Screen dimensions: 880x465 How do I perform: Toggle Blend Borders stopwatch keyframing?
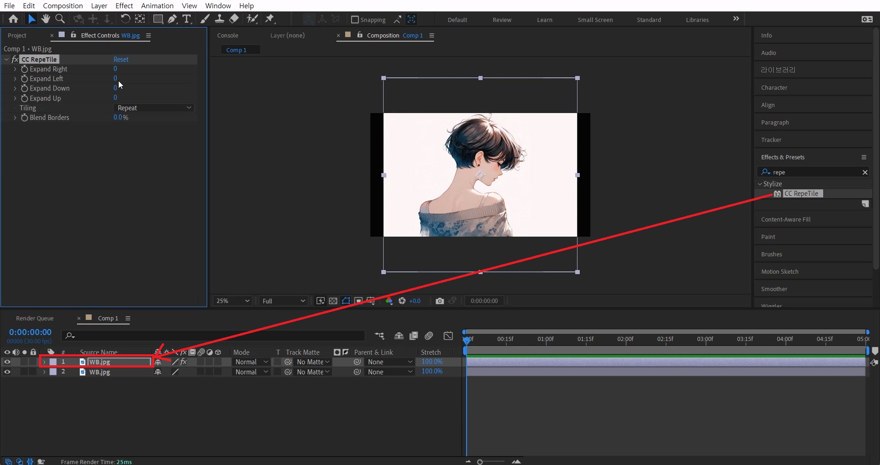coord(25,118)
